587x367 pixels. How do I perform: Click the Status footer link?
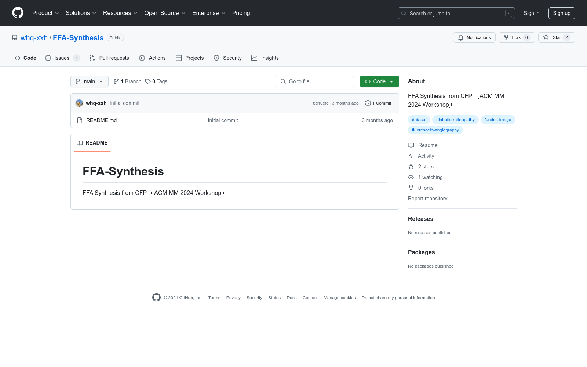(274, 298)
